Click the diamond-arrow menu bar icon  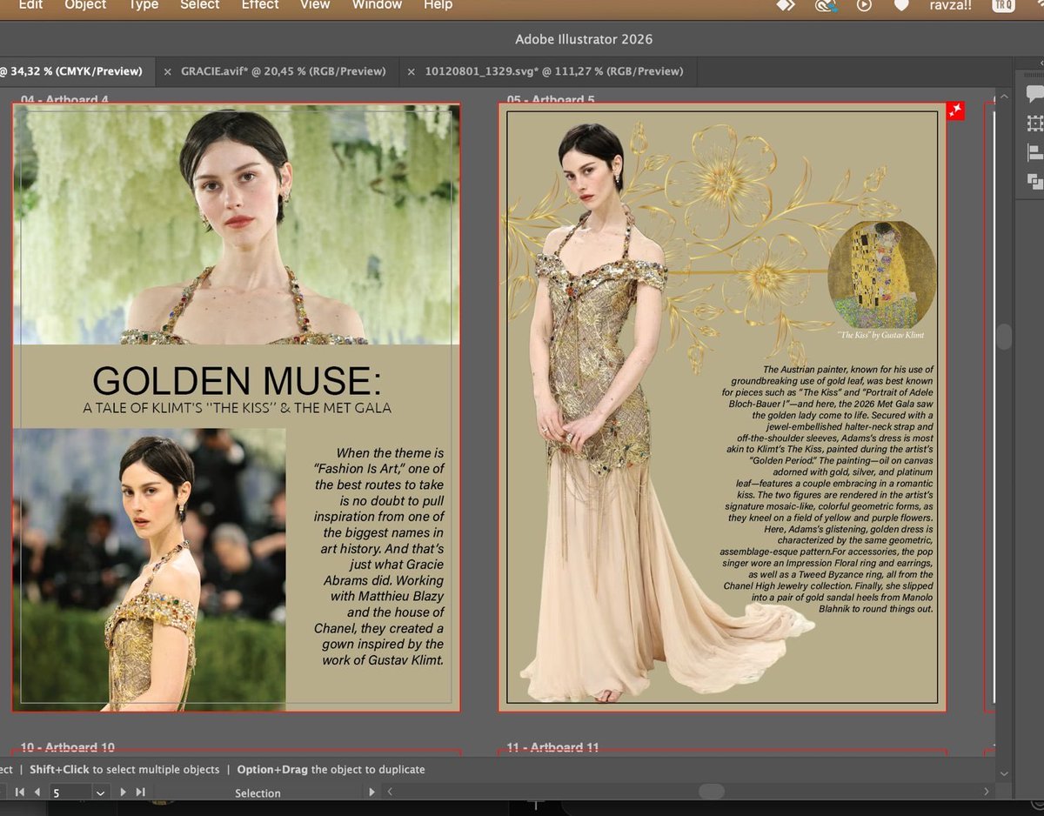tap(786, 5)
